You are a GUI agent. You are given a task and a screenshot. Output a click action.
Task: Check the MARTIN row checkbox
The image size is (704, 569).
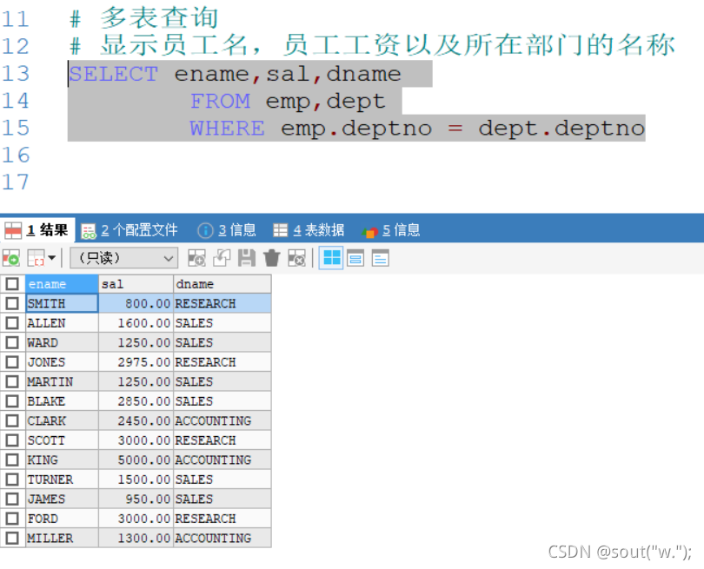pos(12,381)
